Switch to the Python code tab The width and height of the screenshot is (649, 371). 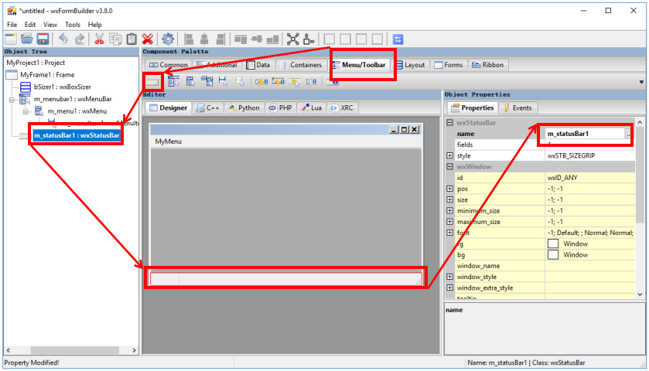[x=243, y=108]
